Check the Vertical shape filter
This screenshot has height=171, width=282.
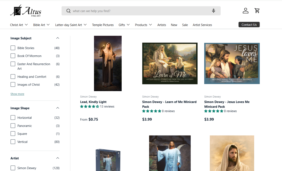pyautogui.click(x=13, y=142)
